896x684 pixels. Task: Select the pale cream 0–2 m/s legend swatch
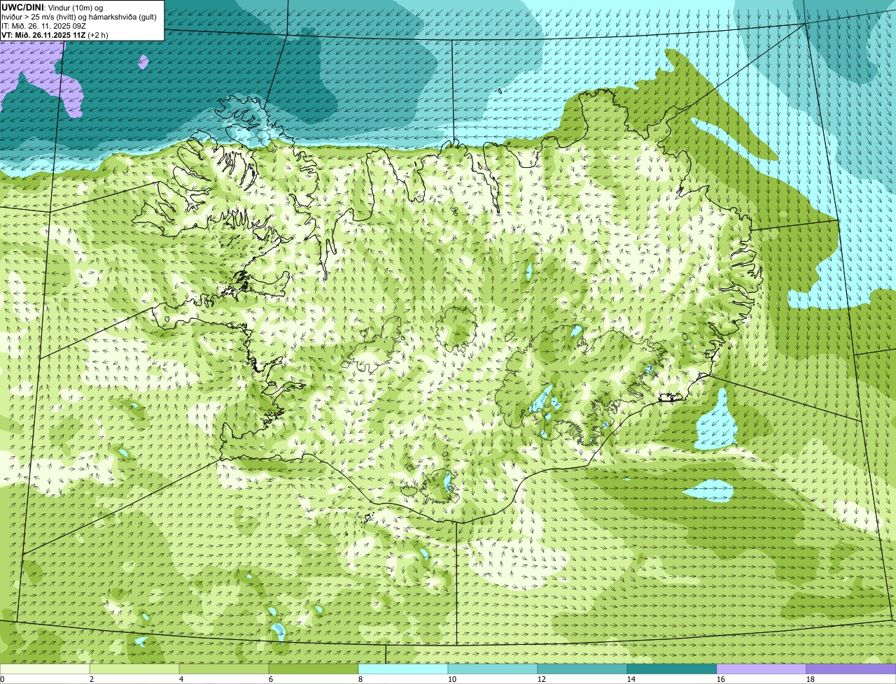tap(45, 669)
